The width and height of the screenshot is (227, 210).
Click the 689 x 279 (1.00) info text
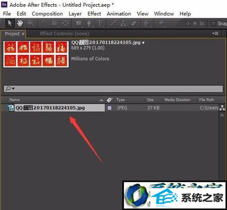88,48
